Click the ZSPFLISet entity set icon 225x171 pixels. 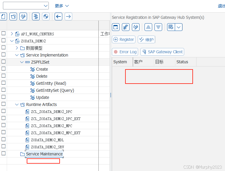(27, 62)
